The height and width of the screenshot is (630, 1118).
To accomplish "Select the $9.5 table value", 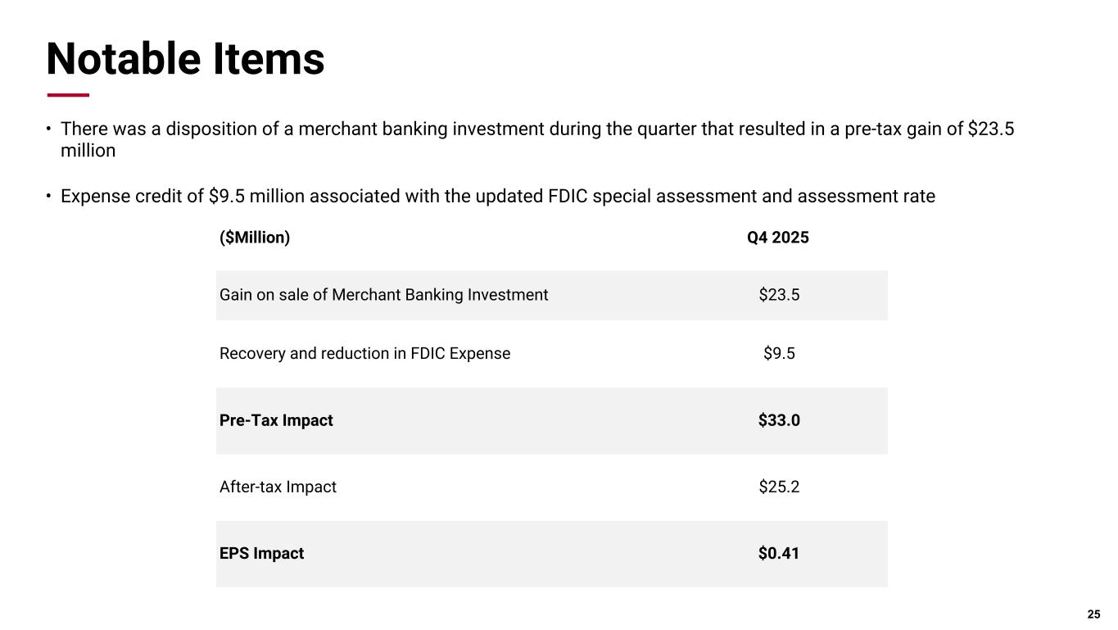I will (779, 354).
